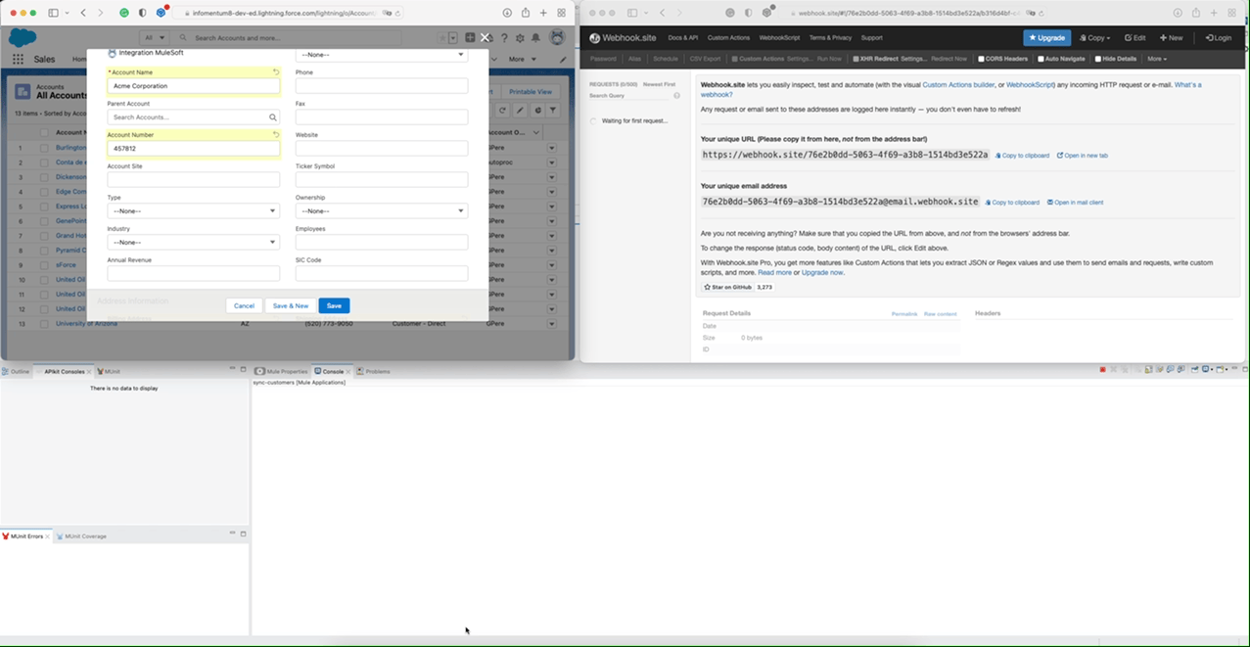Open the Salesforce user avatar menu
Viewport: 1250px width, 647px height.
coord(557,38)
